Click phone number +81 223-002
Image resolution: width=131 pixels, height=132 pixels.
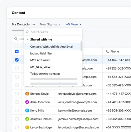[x=118, y=69]
